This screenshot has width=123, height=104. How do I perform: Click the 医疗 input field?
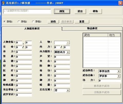[x=24, y=71]
